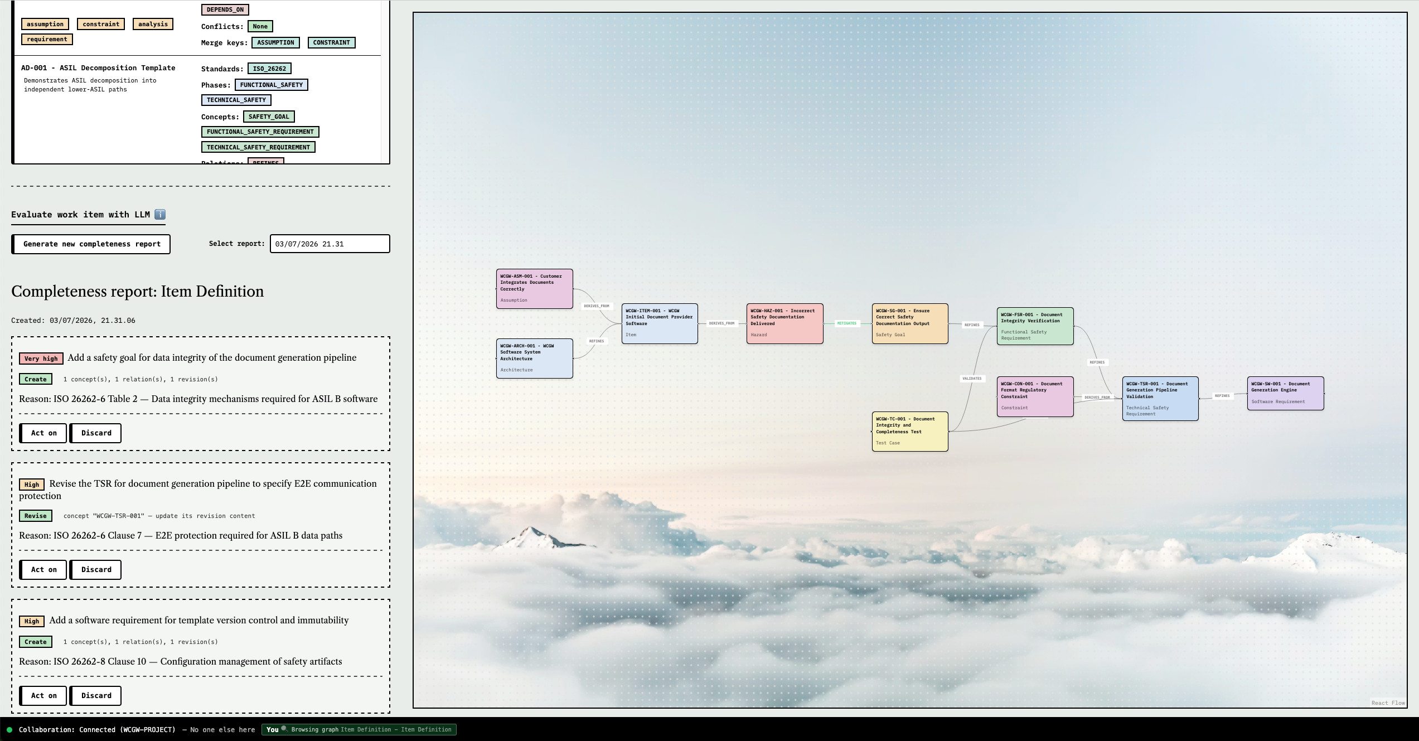The width and height of the screenshot is (1419, 741).
Task: Select the WCGW-TC-001 Test Case node
Action: click(x=910, y=432)
